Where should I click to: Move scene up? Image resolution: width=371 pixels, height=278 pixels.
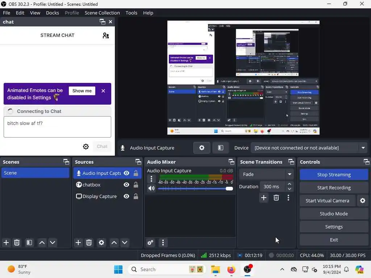(42, 243)
